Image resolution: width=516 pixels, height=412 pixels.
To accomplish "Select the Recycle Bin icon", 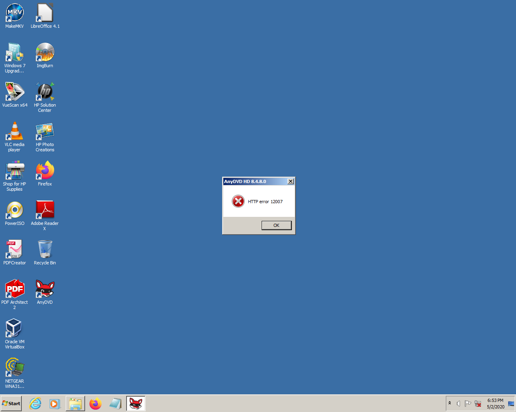I will coord(45,249).
